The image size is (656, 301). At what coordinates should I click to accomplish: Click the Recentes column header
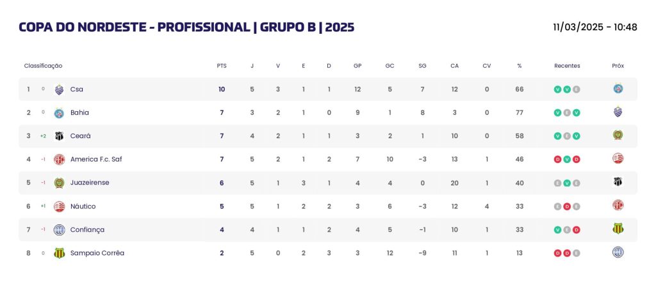[x=567, y=66]
